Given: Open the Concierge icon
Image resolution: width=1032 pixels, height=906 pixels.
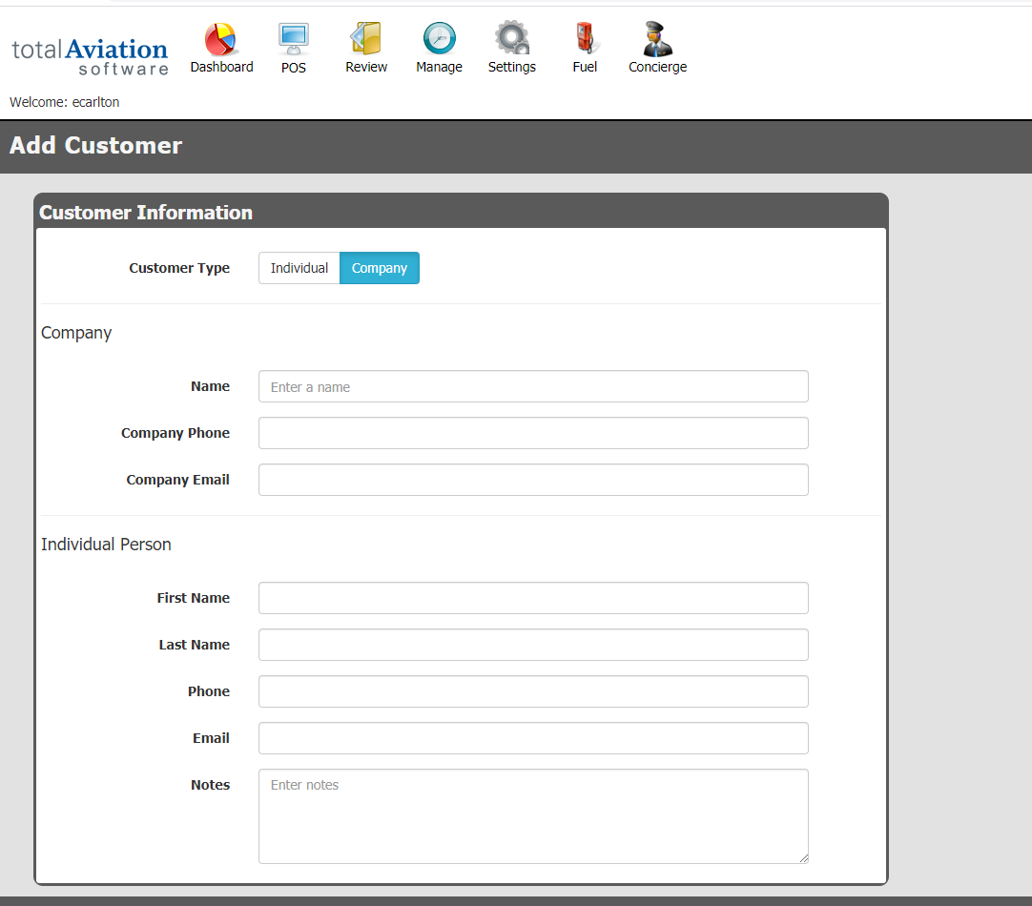Looking at the screenshot, I should pyautogui.click(x=657, y=40).
